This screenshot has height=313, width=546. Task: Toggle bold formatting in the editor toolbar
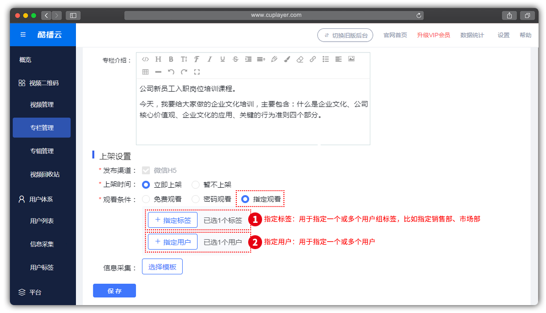click(x=171, y=59)
